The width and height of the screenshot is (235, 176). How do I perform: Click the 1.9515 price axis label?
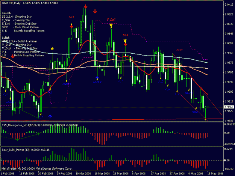coord(229,101)
